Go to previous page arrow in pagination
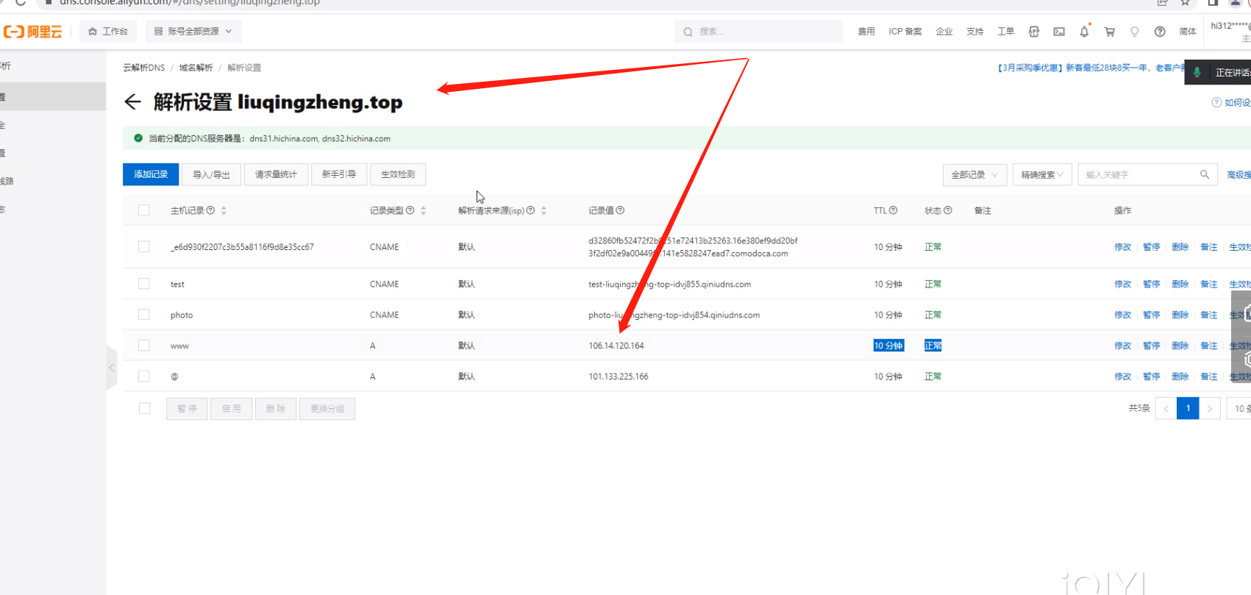This screenshot has height=595, width=1251. coord(1166,408)
